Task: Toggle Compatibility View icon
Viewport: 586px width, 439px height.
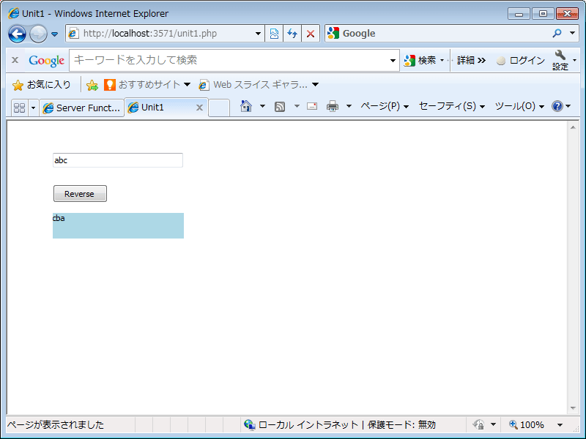Action: click(x=274, y=34)
